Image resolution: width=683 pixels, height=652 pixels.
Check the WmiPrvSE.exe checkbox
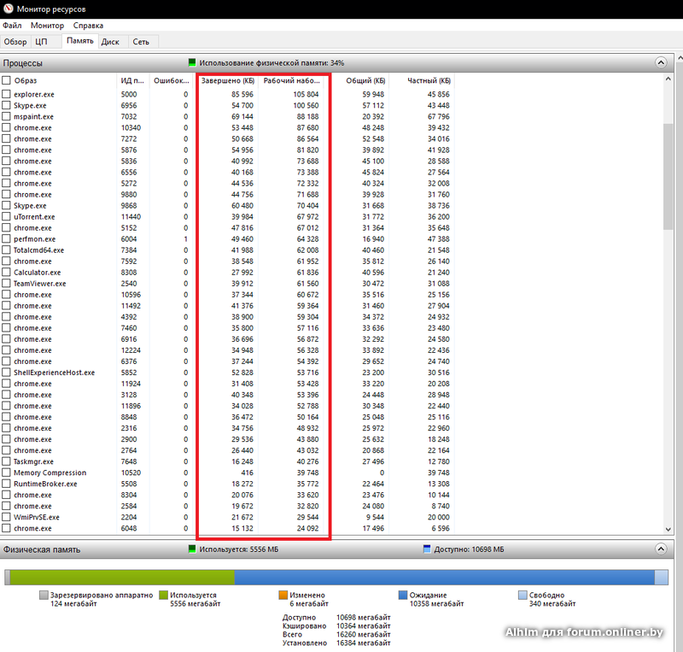click(x=6, y=517)
